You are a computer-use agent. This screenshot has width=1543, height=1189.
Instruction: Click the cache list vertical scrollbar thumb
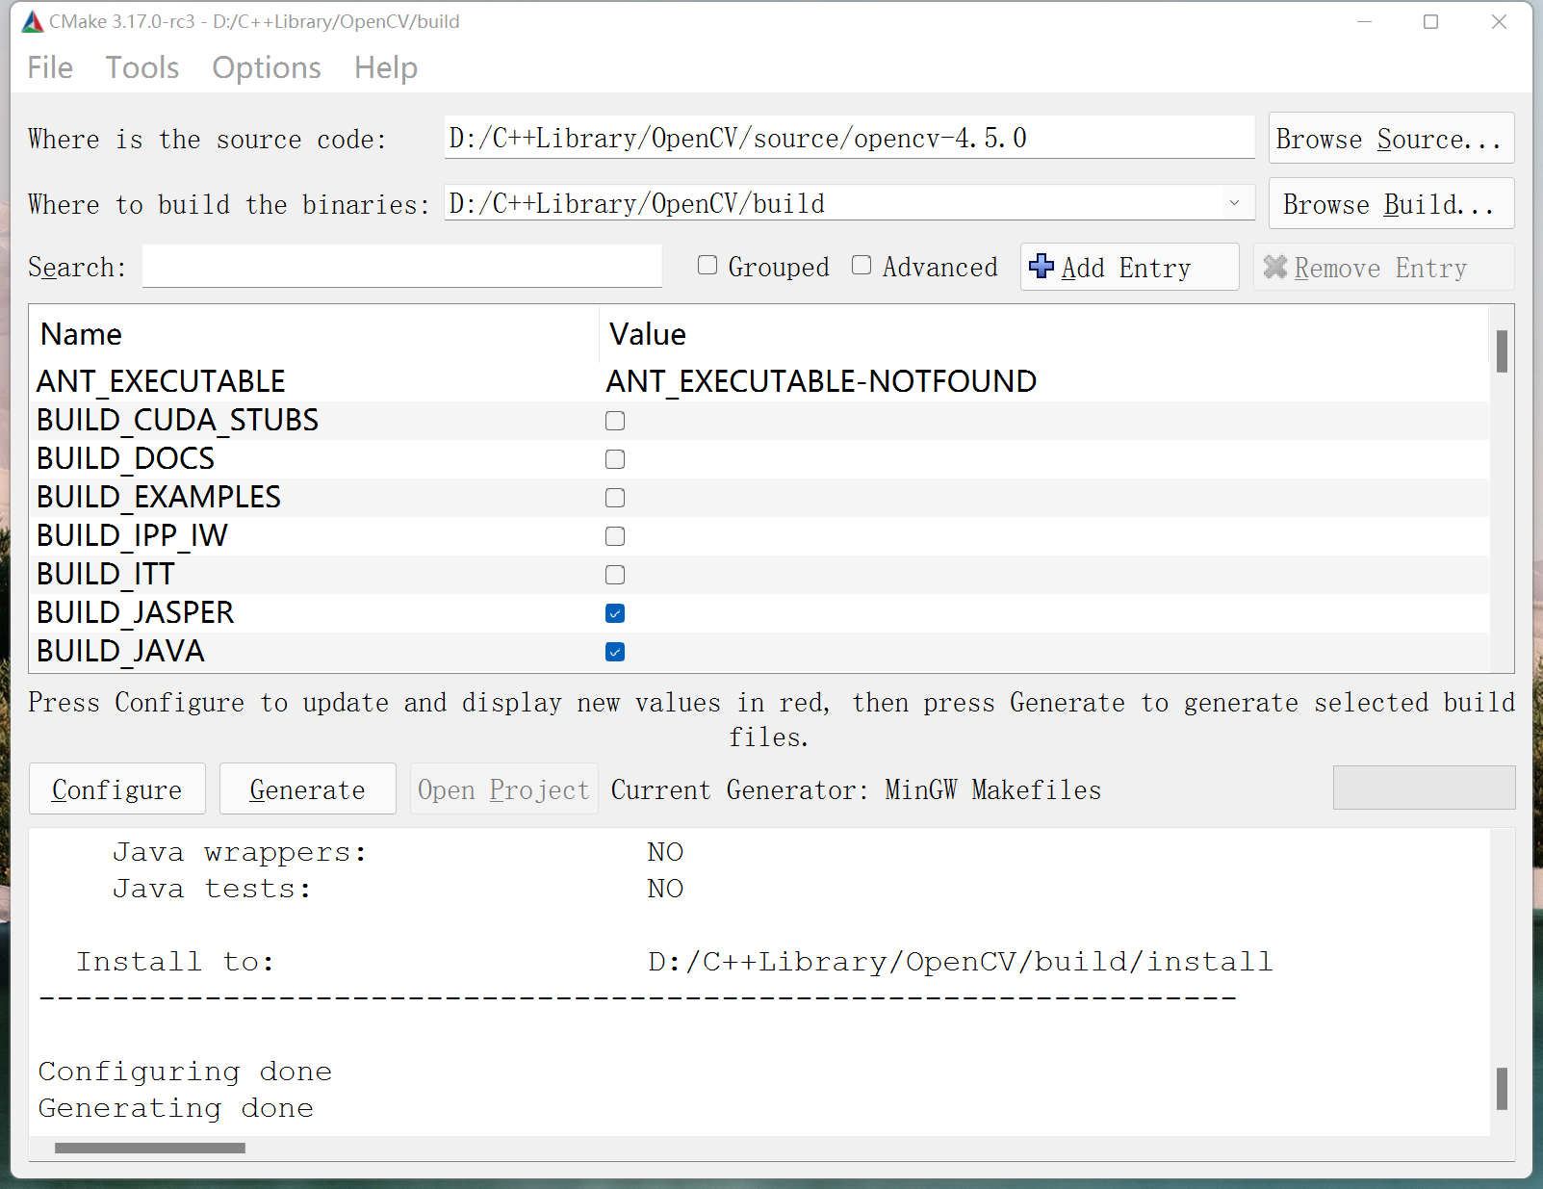(1502, 351)
